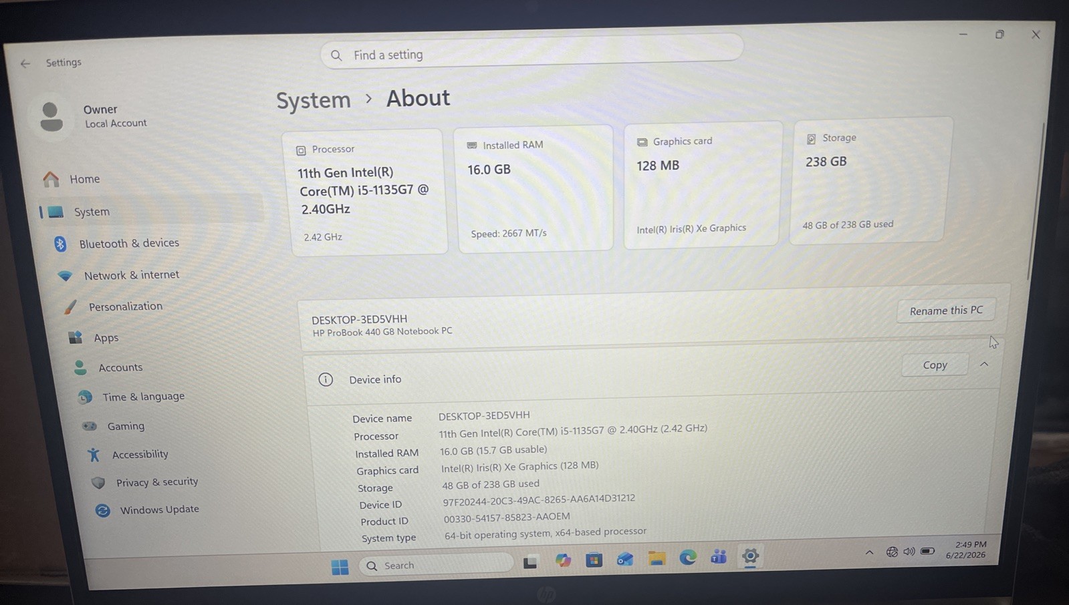
Task: Collapse the Device info section chevron
Action: coord(984,364)
